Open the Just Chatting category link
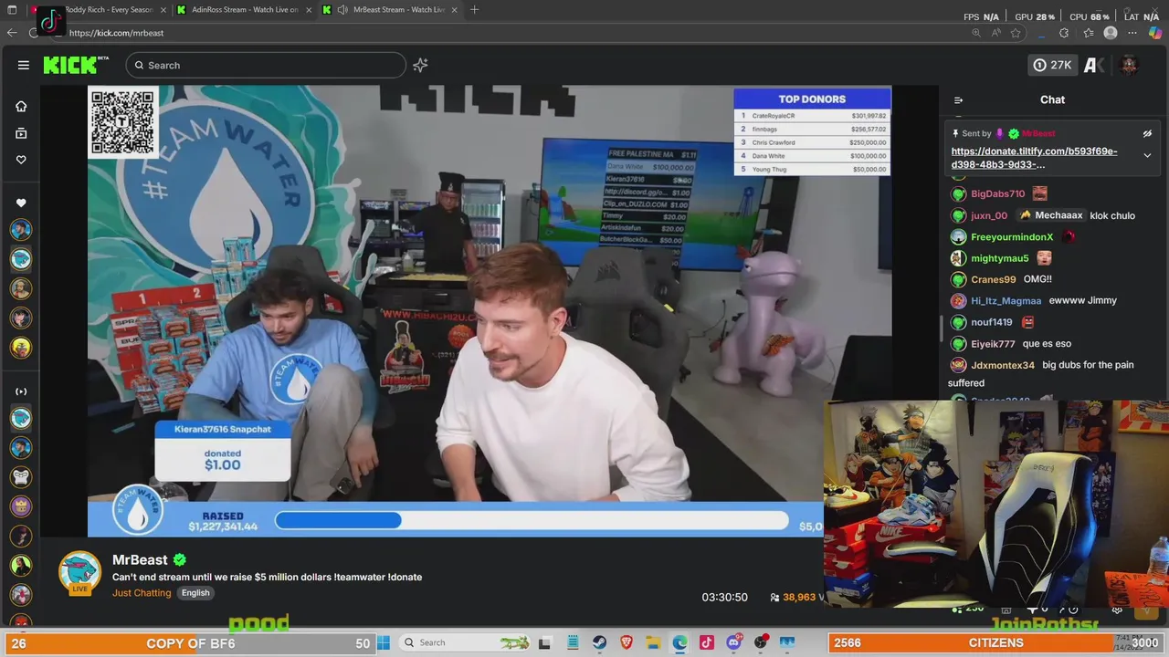Screen dimensions: 1169x657 click(x=142, y=592)
